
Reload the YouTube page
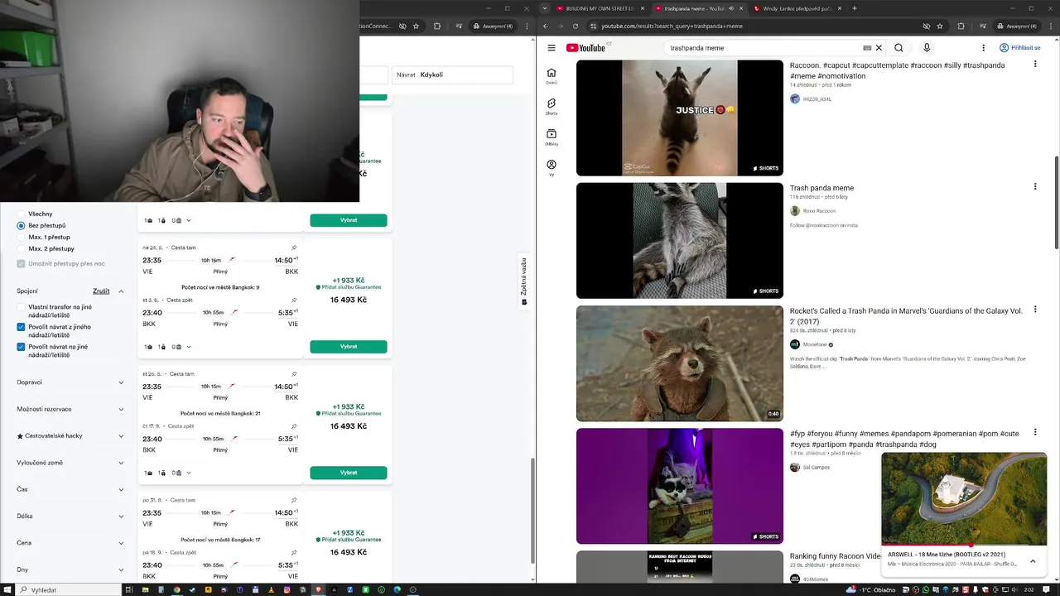(575, 26)
